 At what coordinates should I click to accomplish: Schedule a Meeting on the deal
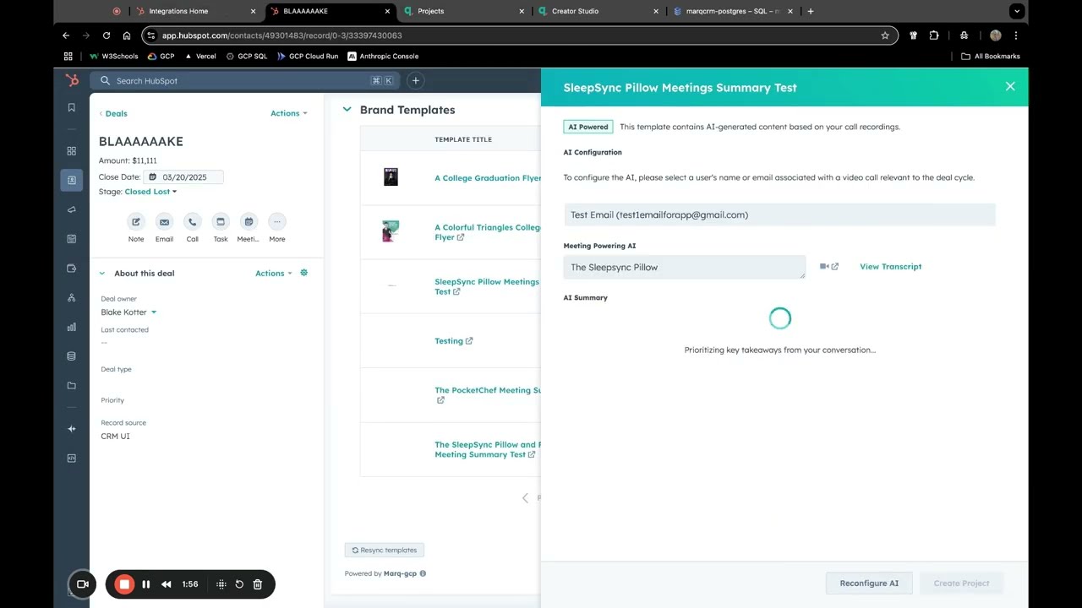249,222
